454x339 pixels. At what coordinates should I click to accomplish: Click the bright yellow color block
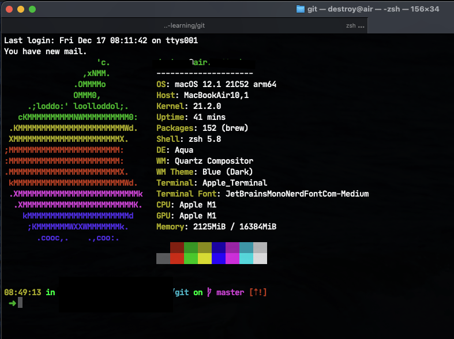(204, 258)
